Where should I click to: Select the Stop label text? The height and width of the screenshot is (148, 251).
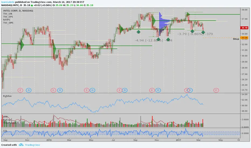[x=236, y=39]
